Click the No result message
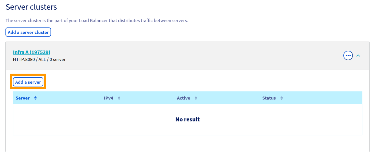This screenshot has width=375, height=157. [187, 119]
